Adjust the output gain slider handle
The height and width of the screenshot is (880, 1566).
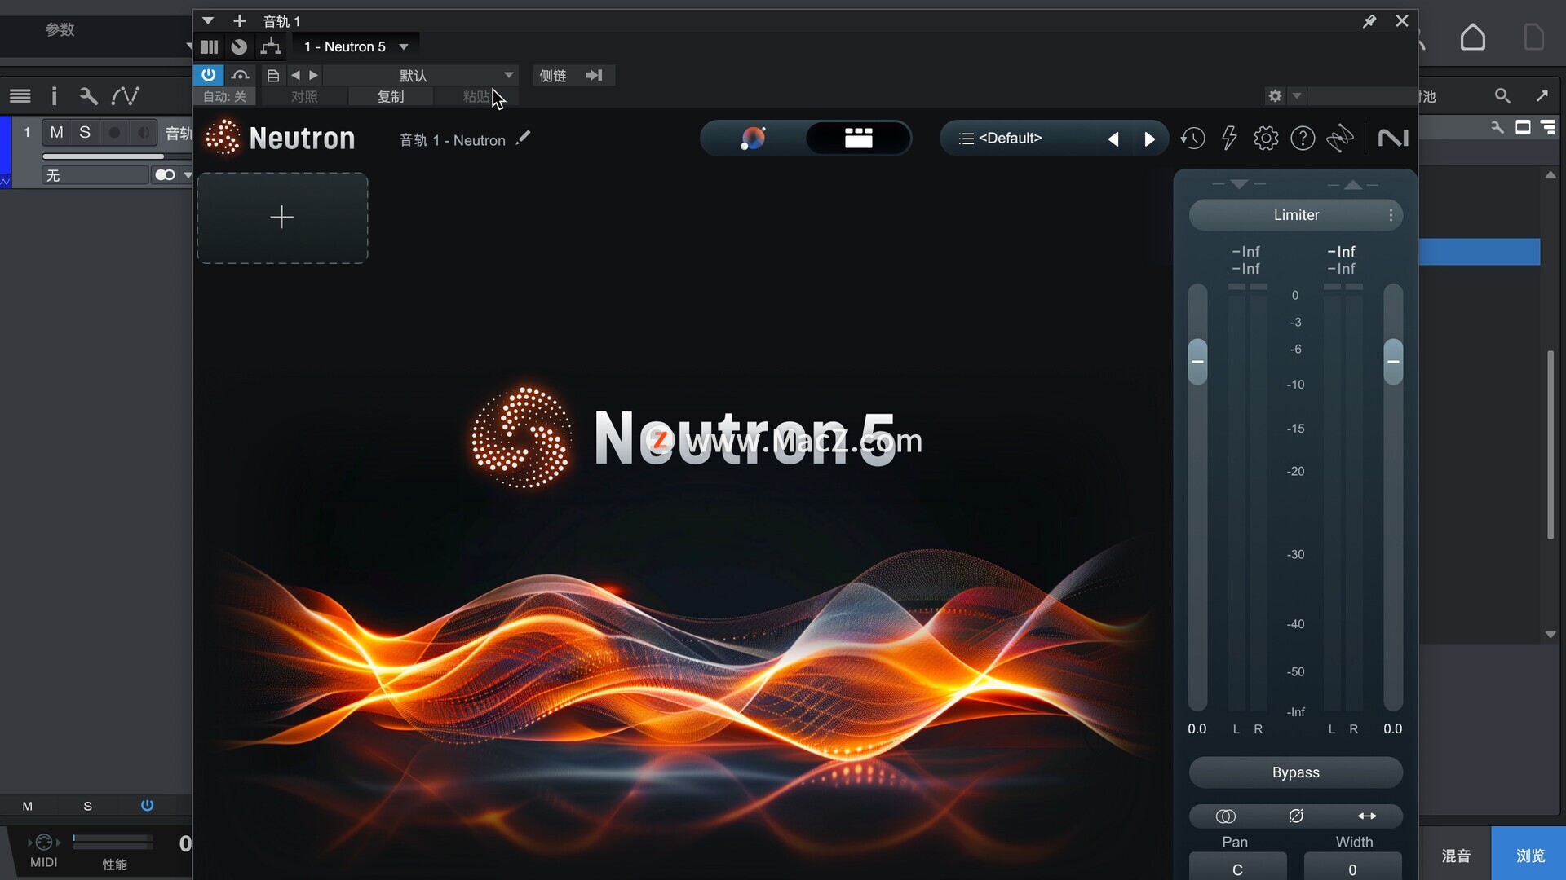(1393, 361)
